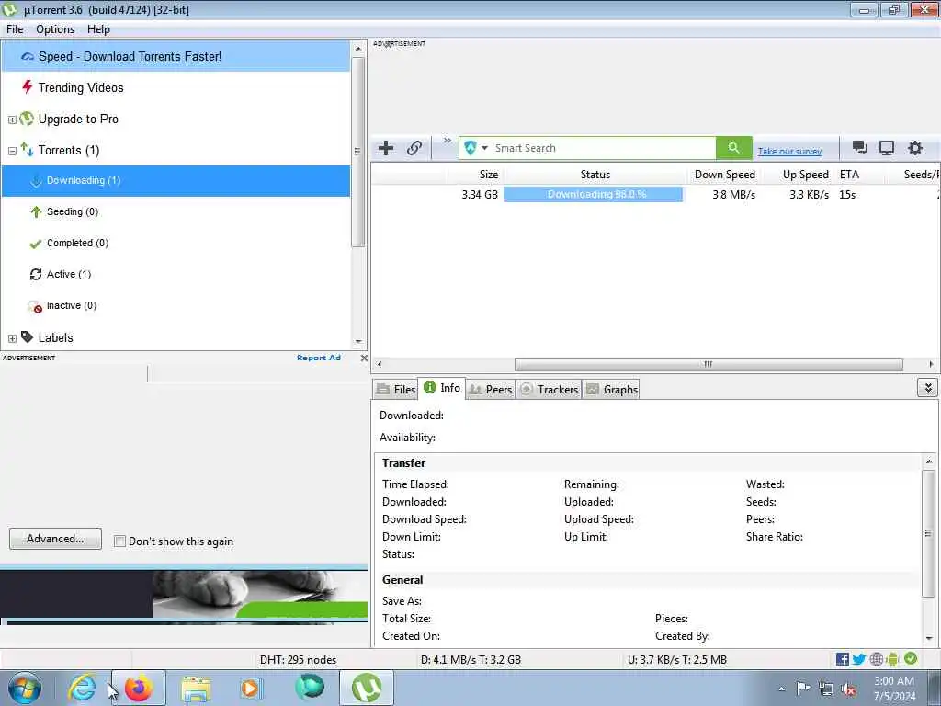Screen dimensions: 941x706
Task: Open the File menu
Action: (x=15, y=29)
